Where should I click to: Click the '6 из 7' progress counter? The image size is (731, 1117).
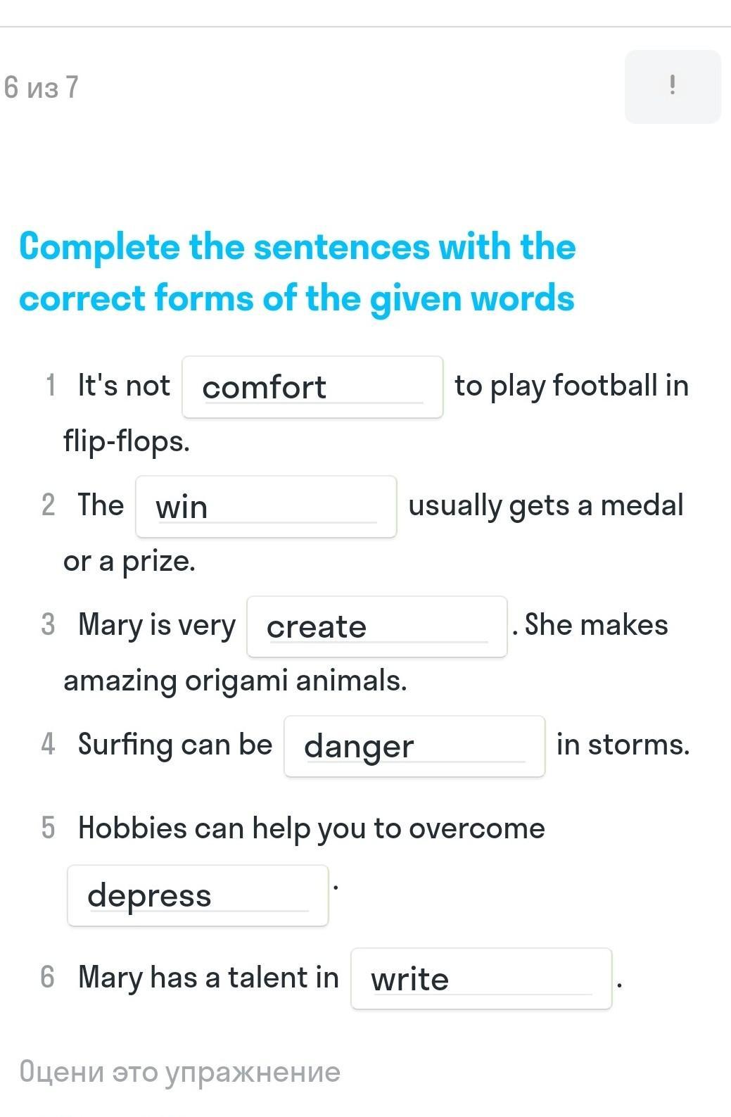click(x=42, y=87)
